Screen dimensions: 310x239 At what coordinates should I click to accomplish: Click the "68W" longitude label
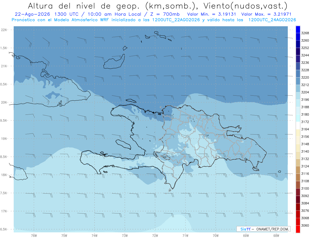tap(276, 235)
